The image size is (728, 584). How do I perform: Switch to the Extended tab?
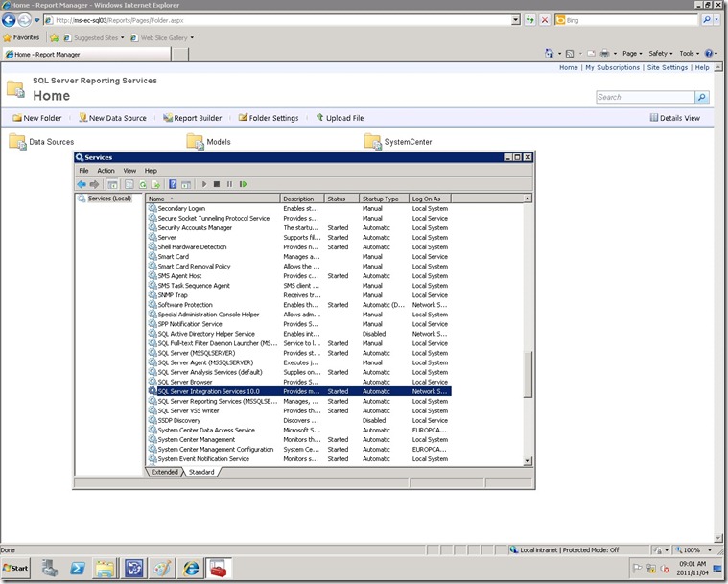[164, 472]
